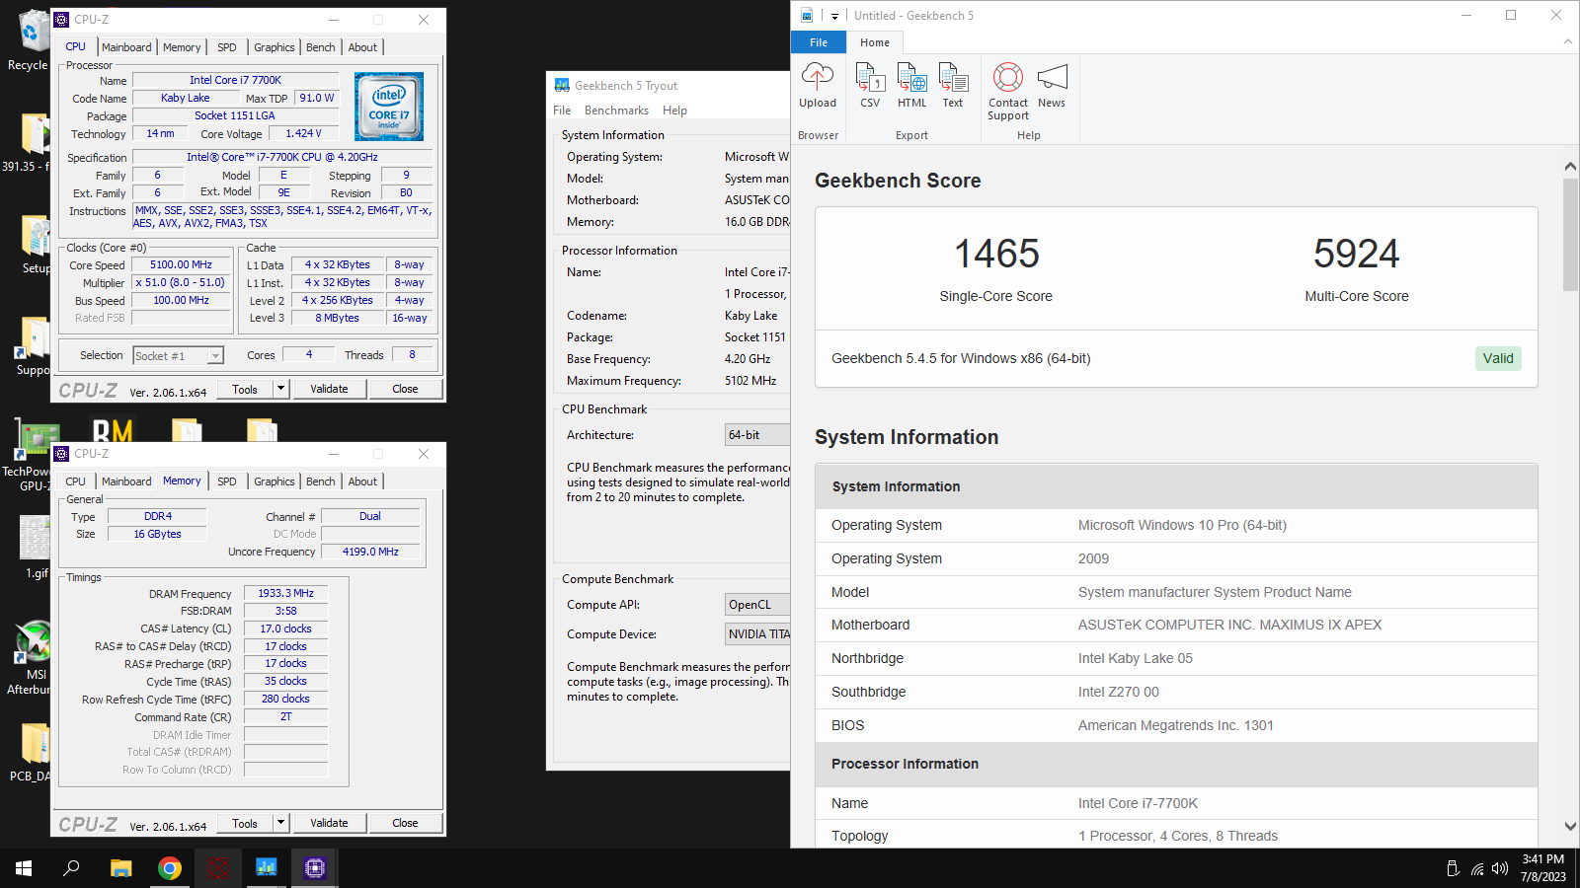Click Tools button in bottom CPU-Z
The image size is (1580, 888).
245,823
